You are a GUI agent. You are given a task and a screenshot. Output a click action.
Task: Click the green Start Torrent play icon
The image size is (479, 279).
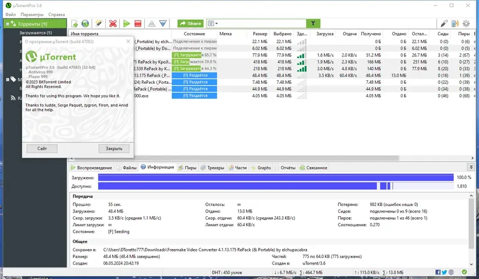click(126, 23)
